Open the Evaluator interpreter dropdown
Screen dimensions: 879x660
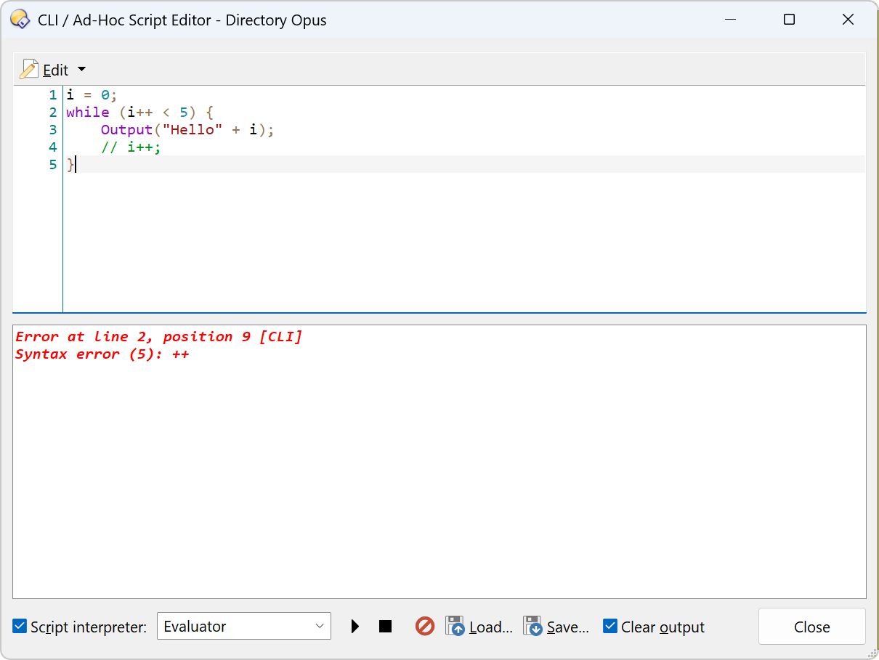pyautogui.click(x=243, y=627)
